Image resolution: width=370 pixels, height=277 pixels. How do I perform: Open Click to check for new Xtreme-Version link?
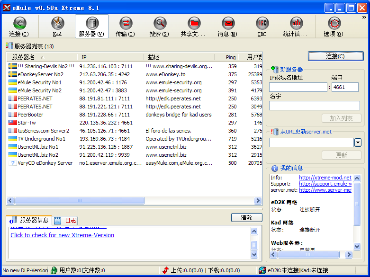point(62,235)
